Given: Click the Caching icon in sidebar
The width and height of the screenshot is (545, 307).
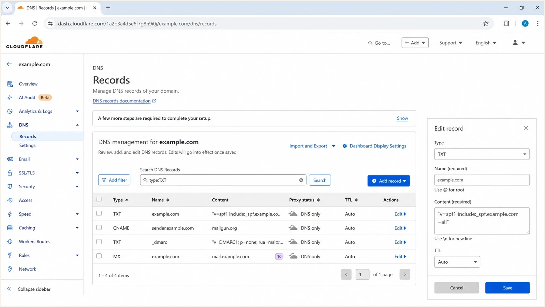Looking at the screenshot, I should 10,228.
